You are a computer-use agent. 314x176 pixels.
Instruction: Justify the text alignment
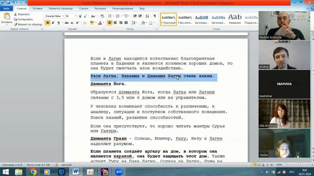126,23
